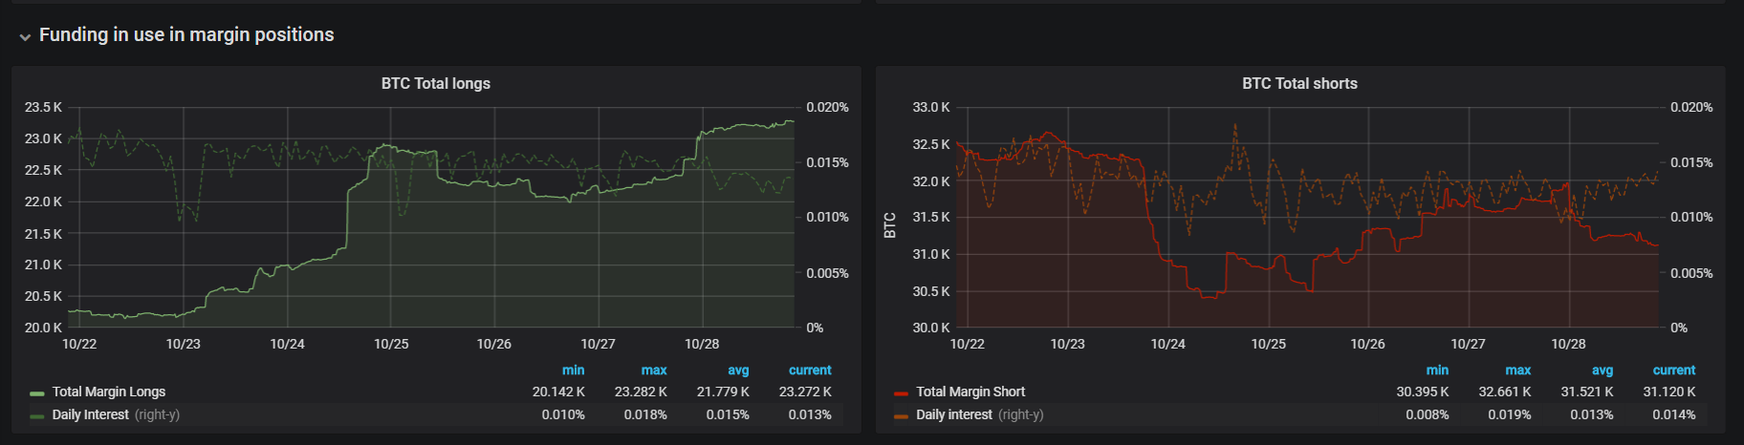Toggle Daily interest series in shorts legend
Viewport: 1744px width, 445px height.
pyautogui.click(x=954, y=414)
